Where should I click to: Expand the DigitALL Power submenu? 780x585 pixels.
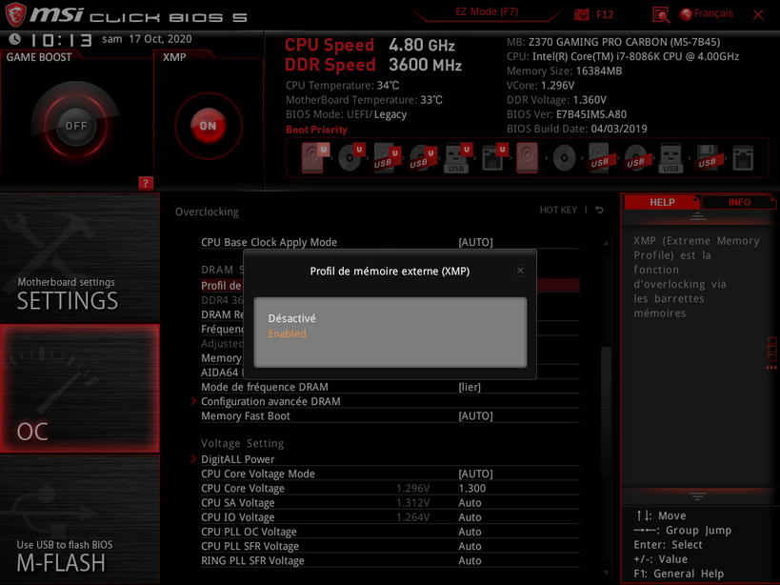pyautogui.click(x=238, y=459)
